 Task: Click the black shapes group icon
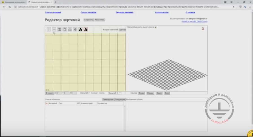coord(80,29)
